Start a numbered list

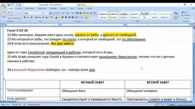tap(68, 13)
